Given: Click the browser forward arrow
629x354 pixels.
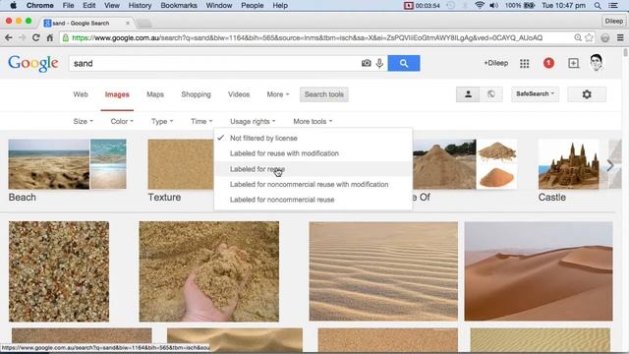Looking at the screenshot, I should 22,37.
